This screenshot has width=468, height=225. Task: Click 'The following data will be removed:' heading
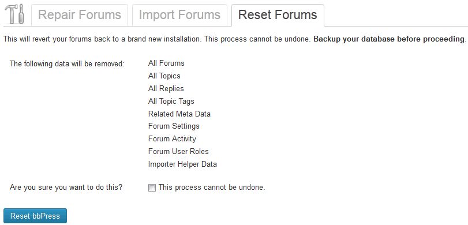(x=67, y=64)
